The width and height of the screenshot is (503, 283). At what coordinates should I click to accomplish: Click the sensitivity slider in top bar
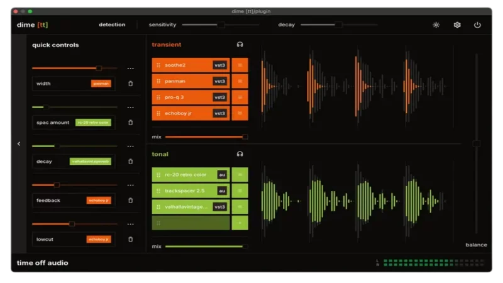(221, 25)
